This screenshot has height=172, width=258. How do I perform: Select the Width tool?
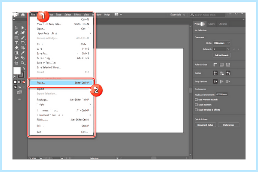(x=16, y=58)
